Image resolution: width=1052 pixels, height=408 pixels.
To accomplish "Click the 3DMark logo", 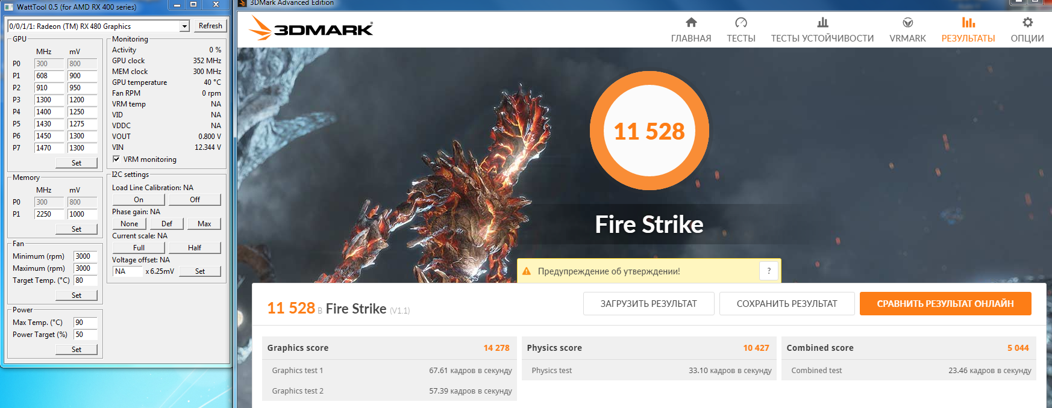I will click(311, 28).
